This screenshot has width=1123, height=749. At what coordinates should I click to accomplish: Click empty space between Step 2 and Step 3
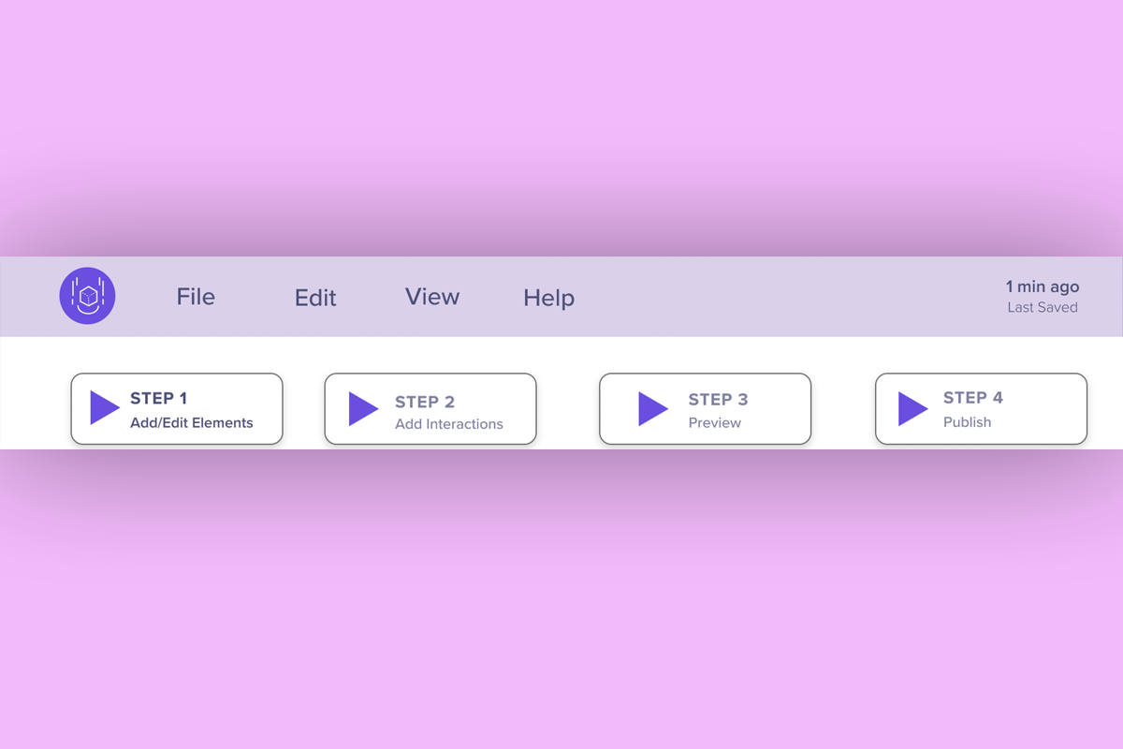click(x=567, y=409)
